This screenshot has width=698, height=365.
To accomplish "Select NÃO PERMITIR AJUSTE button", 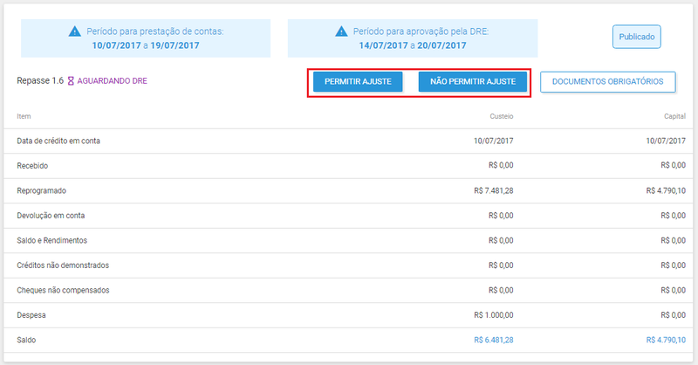I will pyautogui.click(x=473, y=81).
